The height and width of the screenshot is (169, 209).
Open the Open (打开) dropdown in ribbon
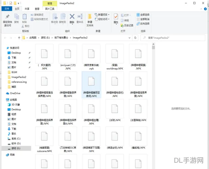[126, 15]
